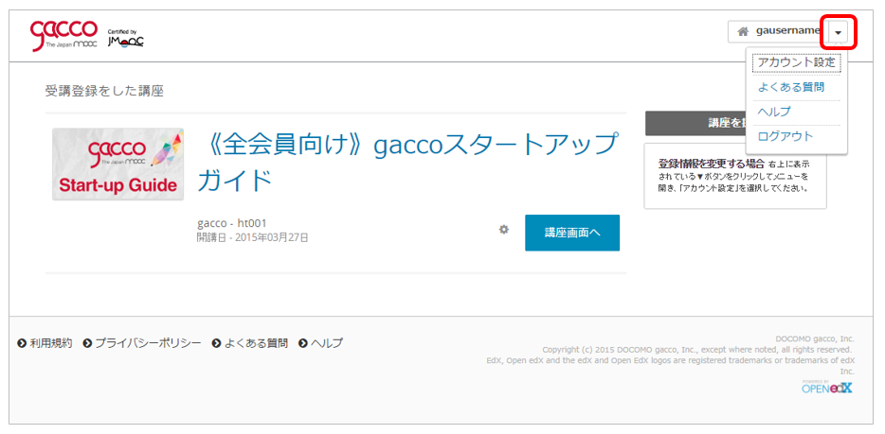Click the 開講日 - 2015年03月27日 text

click(253, 237)
